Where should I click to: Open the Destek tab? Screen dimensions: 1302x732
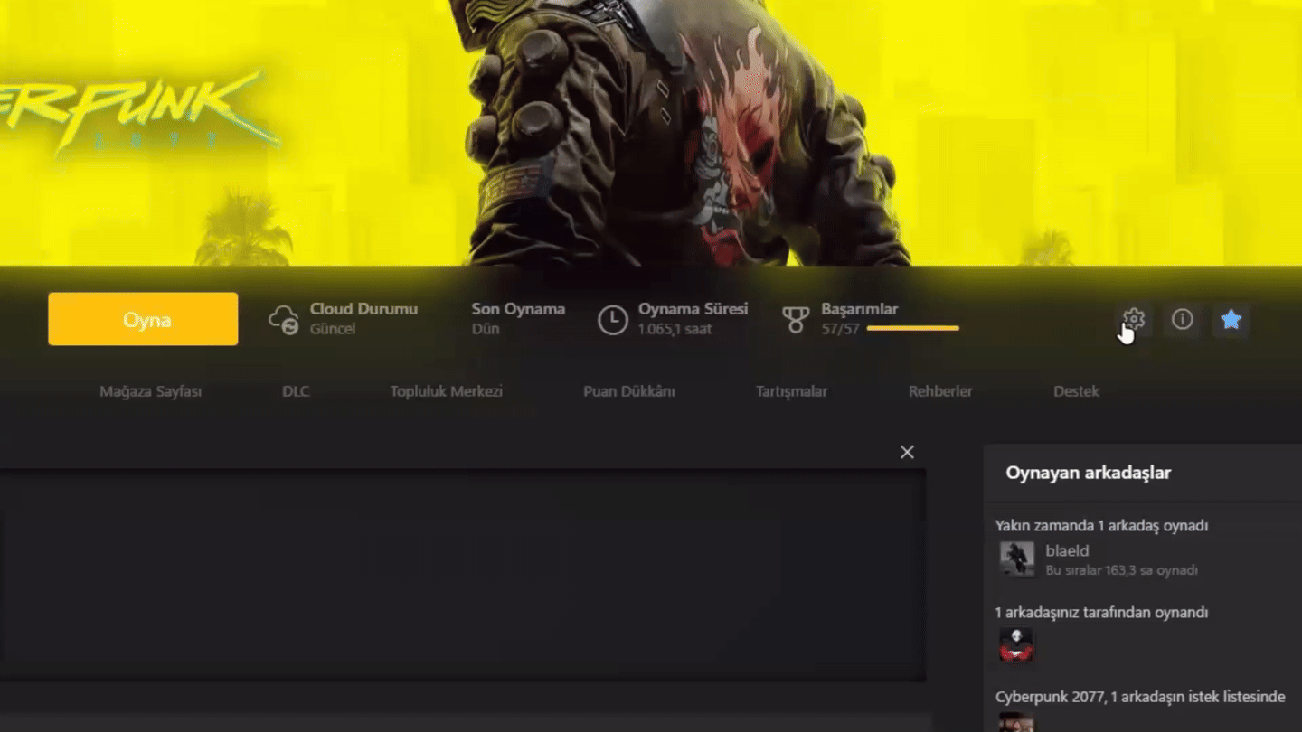coord(1076,391)
